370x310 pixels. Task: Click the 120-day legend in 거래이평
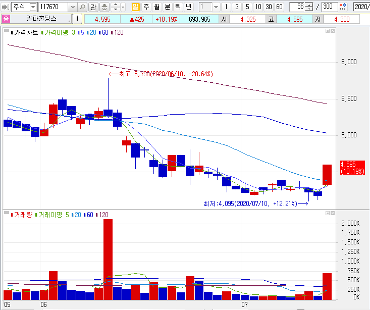102,215
